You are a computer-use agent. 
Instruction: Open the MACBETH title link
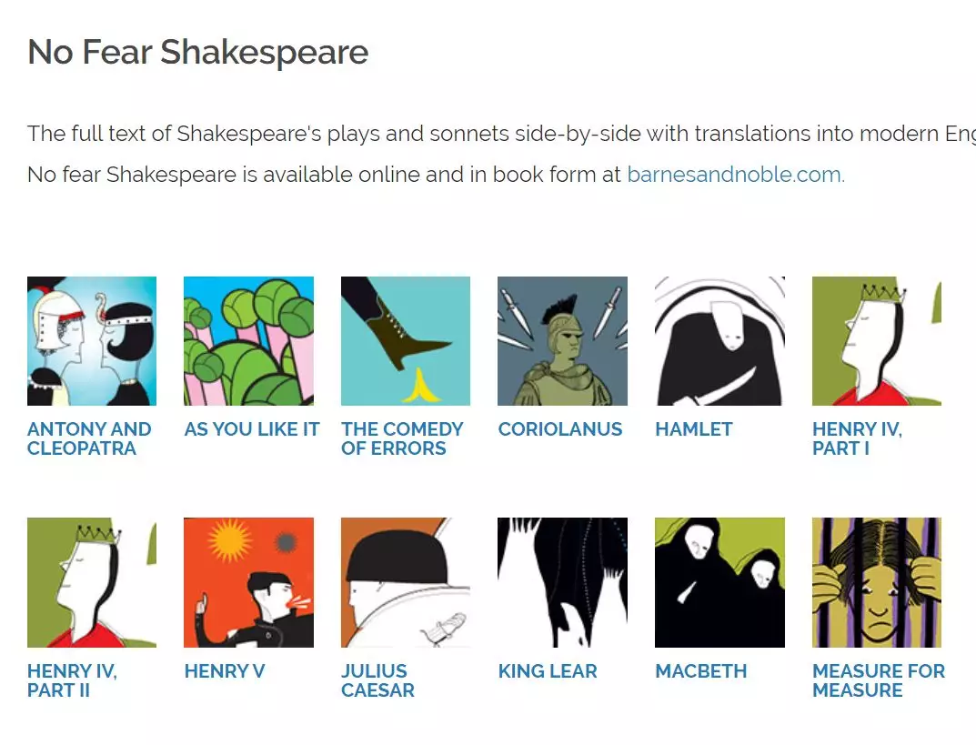(700, 671)
